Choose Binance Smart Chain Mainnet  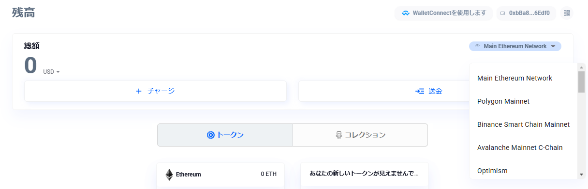523,124
